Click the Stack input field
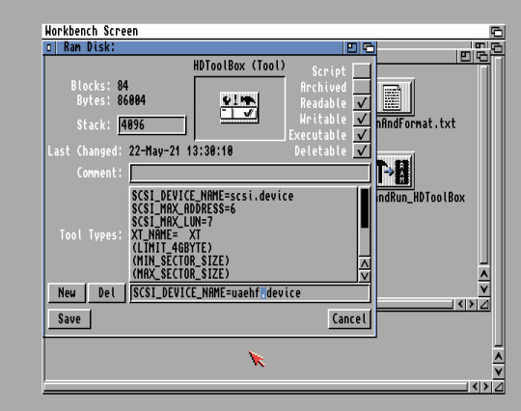The image size is (521, 411). (x=151, y=124)
